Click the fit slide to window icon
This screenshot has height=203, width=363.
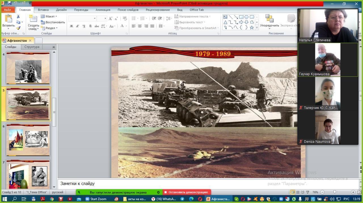tap(359, 192)
